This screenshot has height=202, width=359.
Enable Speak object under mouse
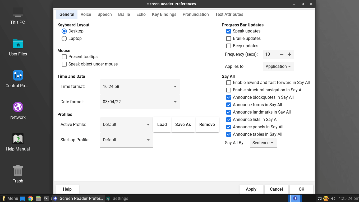pyautogui.click(x=64, y=64)
